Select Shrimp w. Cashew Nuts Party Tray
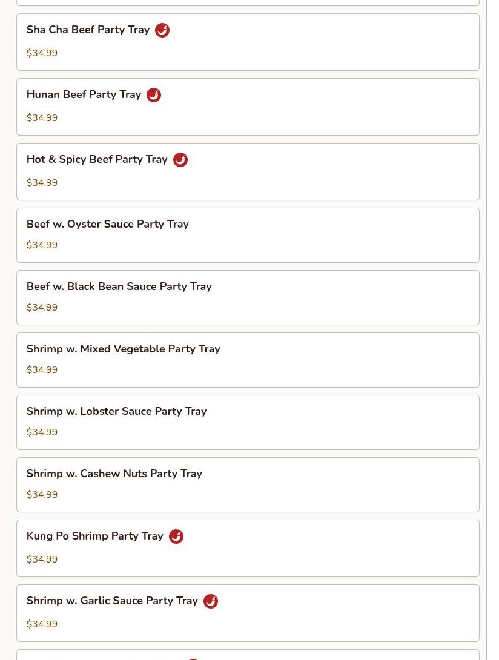The height and width of the screenshot is (660, 499). pyautogui.click(x=114, y=474)
